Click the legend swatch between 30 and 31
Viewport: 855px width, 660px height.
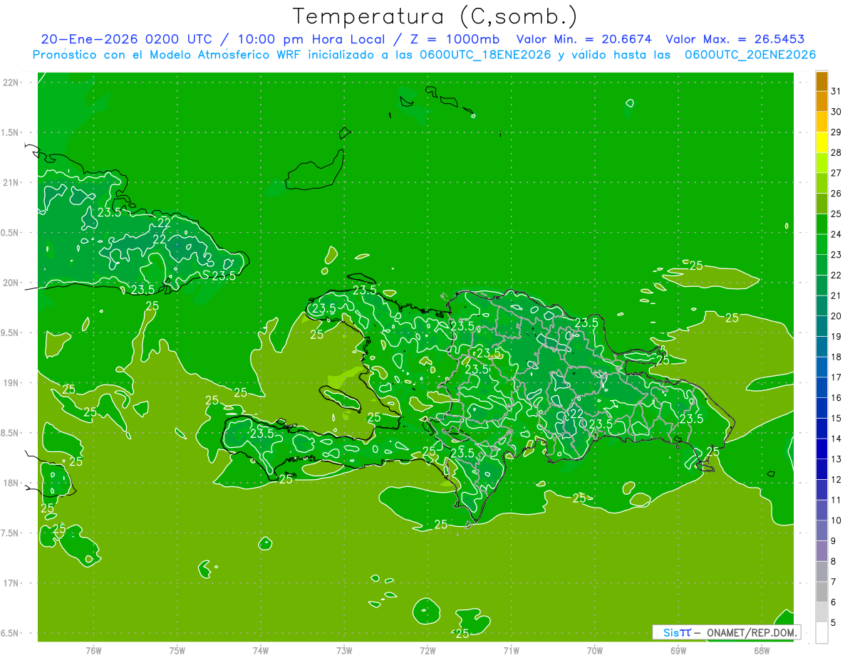822,102
